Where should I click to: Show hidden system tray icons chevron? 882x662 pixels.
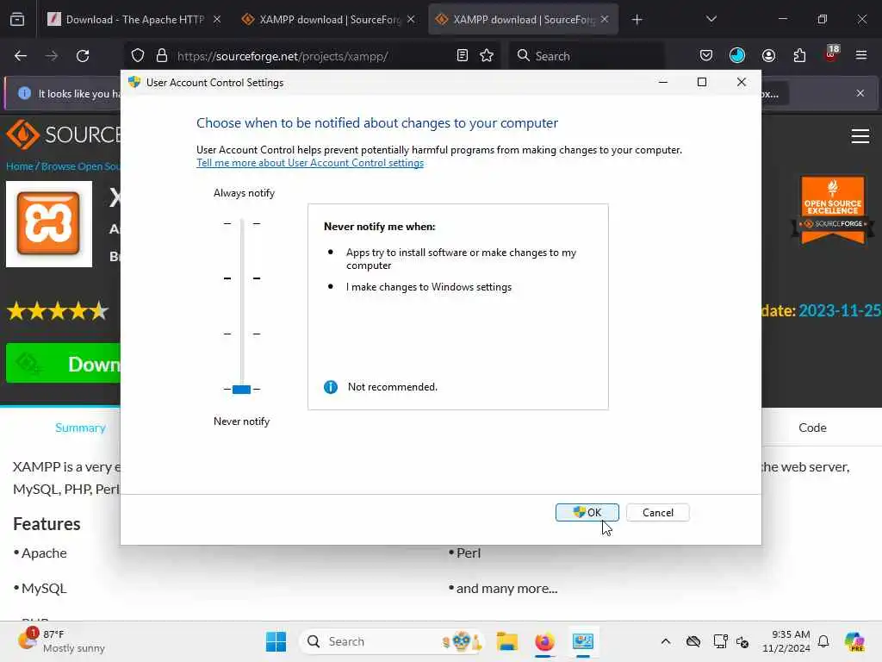pyautogui.click(x=666, y=641)
